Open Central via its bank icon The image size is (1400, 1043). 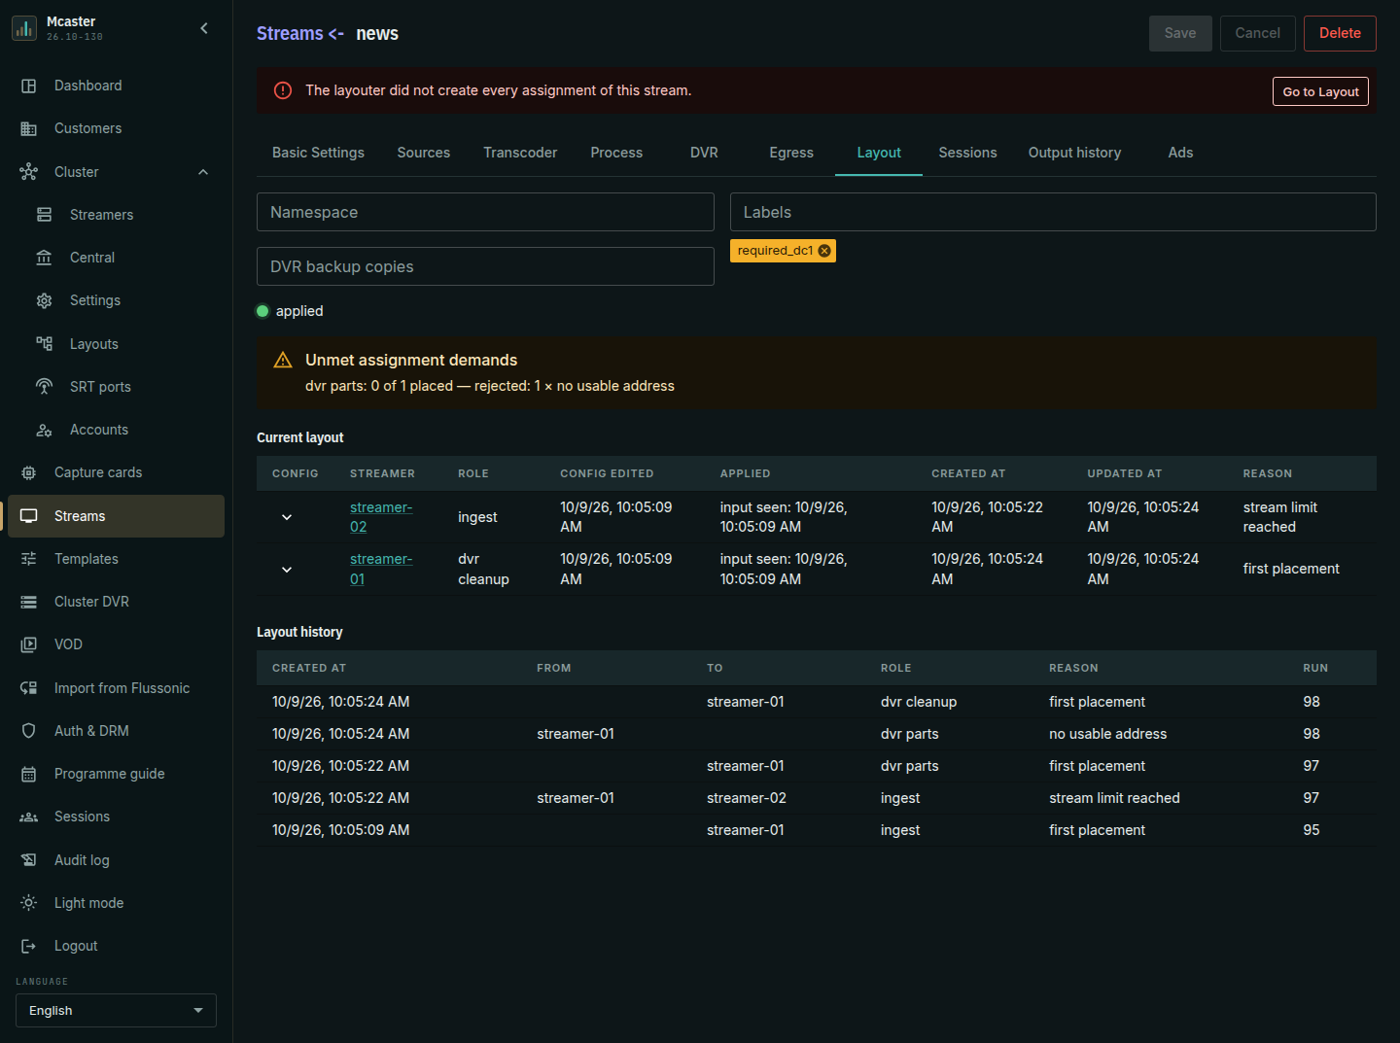(45, 258)
